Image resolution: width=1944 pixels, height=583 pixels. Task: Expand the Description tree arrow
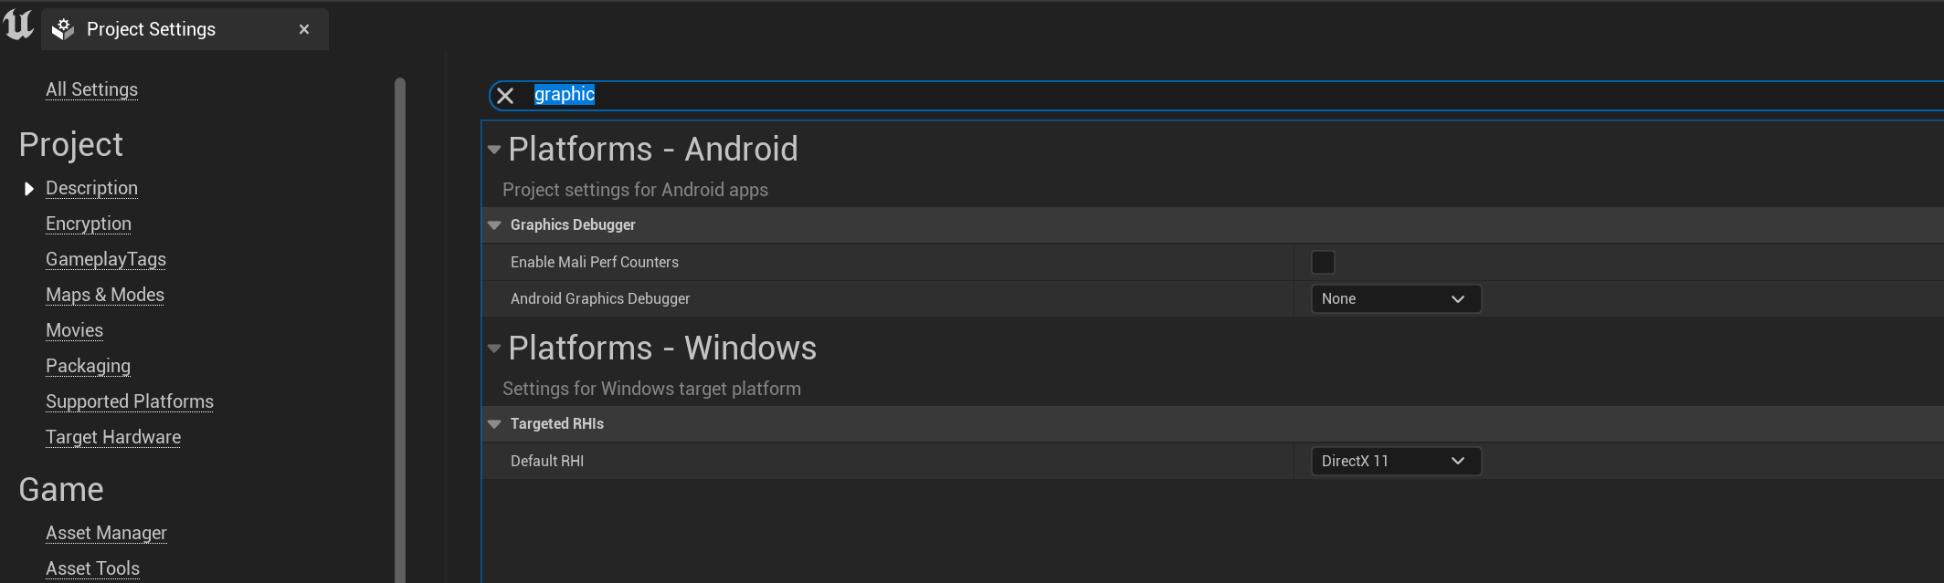coord(28,189)
